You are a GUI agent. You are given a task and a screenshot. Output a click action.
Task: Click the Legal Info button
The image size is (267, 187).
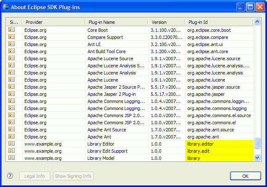35,176
